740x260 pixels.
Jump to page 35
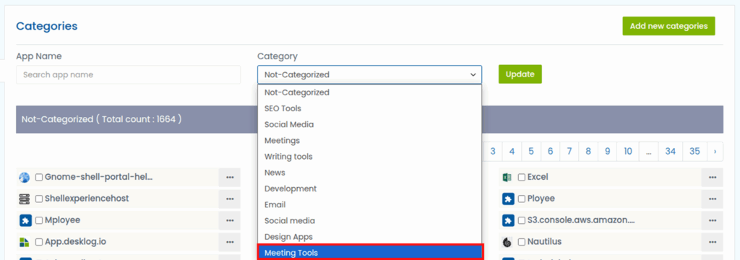694,152
